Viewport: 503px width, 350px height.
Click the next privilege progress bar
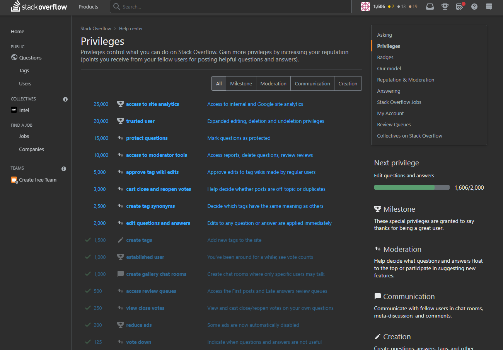(412, 187)
